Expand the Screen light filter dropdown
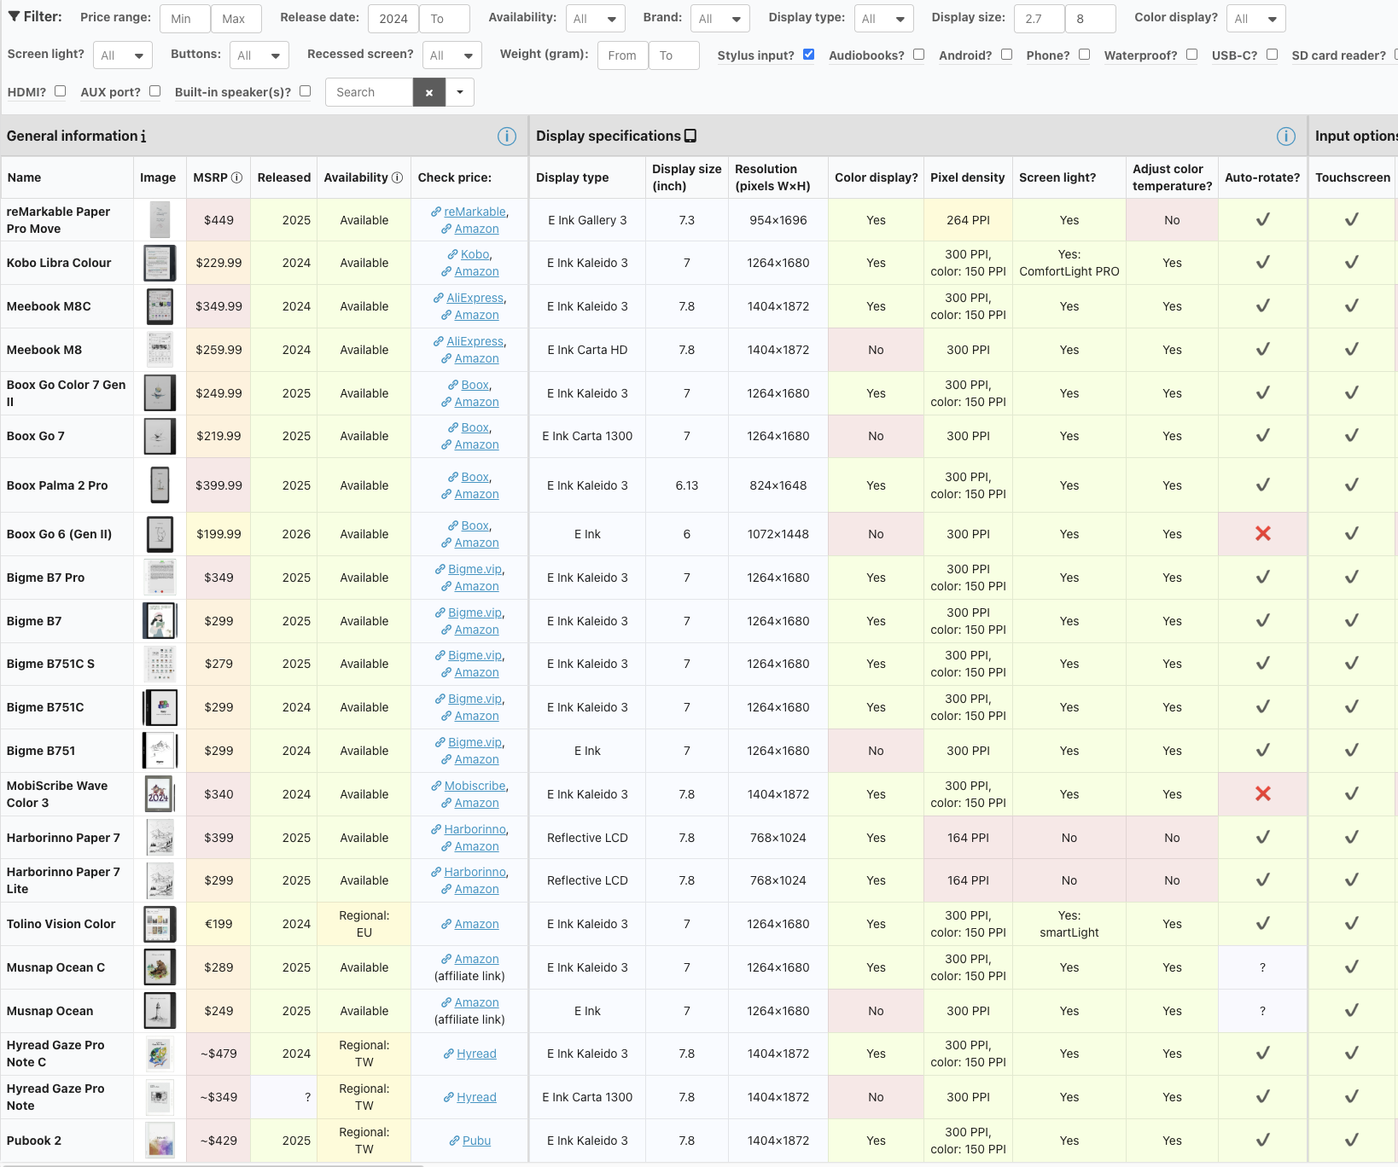The height and width of the screenshot is (1167, 1398). [122, 55]
